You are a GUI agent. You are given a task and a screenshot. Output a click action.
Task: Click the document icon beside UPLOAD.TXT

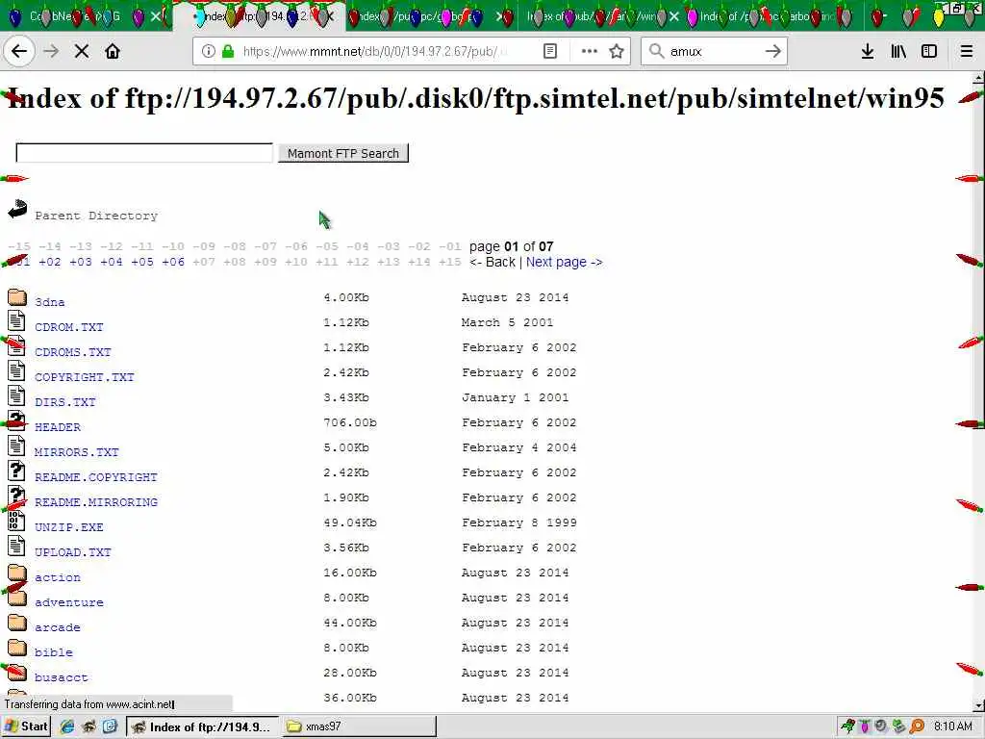coord(16,547)
